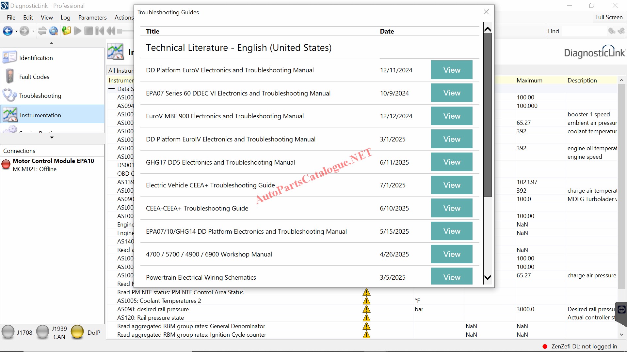Open the back button history dropdown arrow
Image resolution: width=627 pixels, height=352 pixels.
coord(16,32)
